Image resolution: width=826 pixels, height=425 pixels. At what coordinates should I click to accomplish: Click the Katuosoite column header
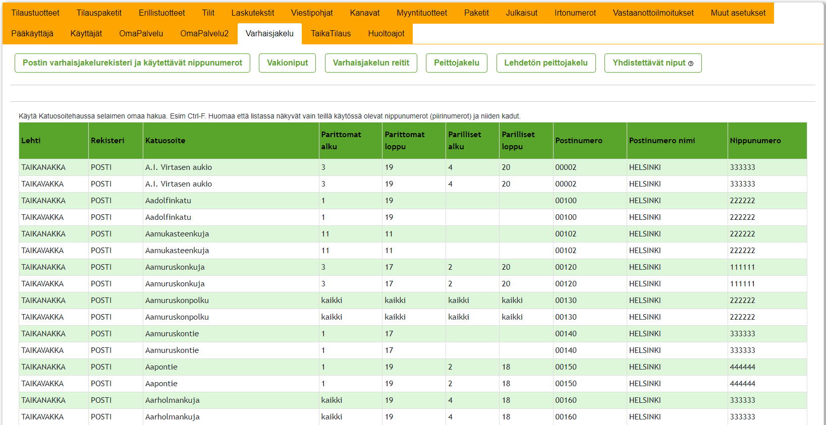click(x=231, y=141)
